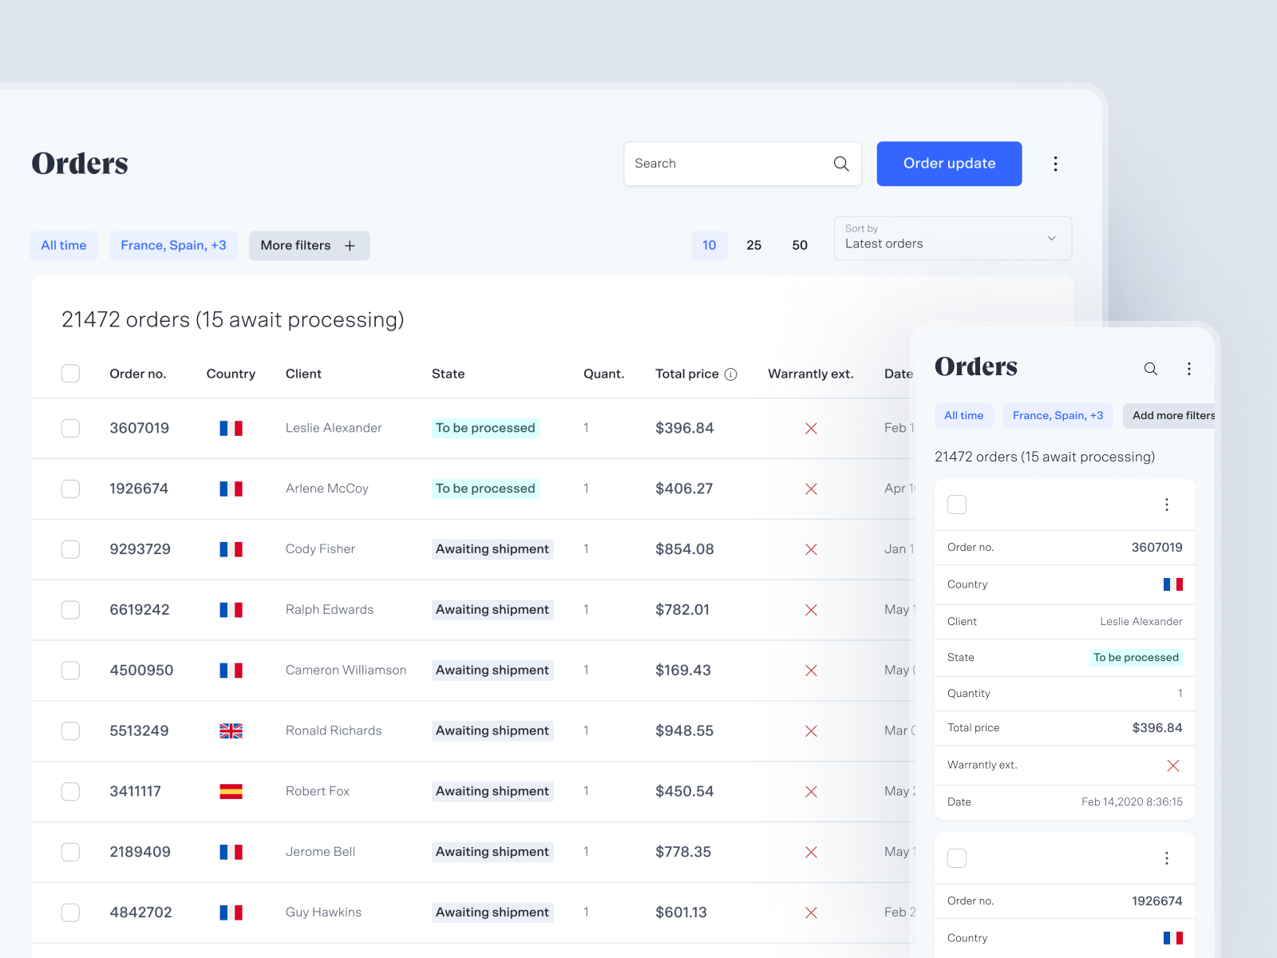Click client name Leslie Alexander in table

(334, 429)
